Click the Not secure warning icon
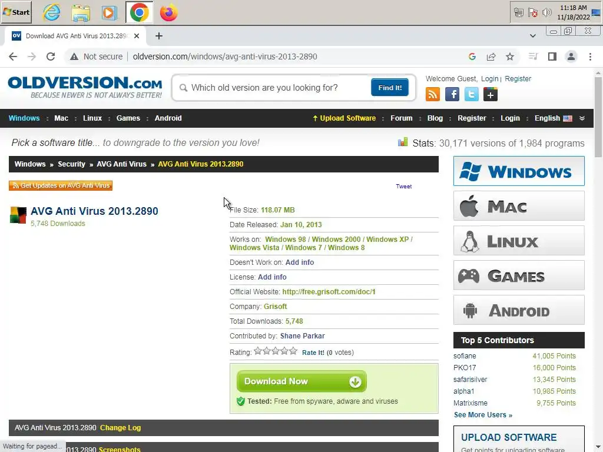 (74, 57)
